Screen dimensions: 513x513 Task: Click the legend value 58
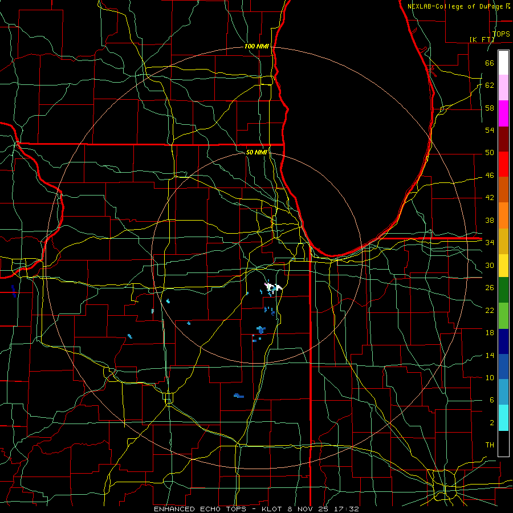(x=490, y=108)
